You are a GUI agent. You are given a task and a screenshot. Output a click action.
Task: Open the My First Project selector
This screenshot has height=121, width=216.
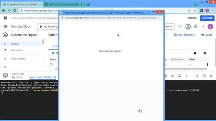point(48,27)
